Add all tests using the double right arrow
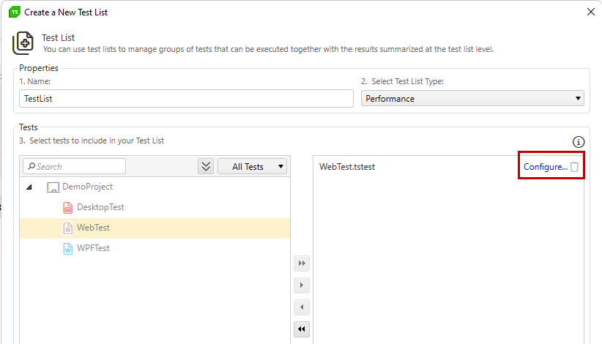This screenshot has height=344, width=602. [x=302, y=263]
